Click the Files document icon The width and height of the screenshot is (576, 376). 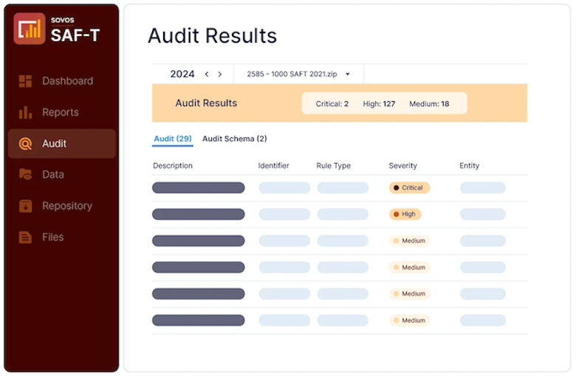point(26,237)
